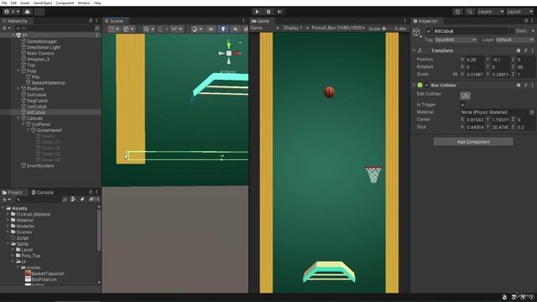This screenshot has width=537, height=302.
Task: Toggle the Static checkbox
Action: point(512,31)
